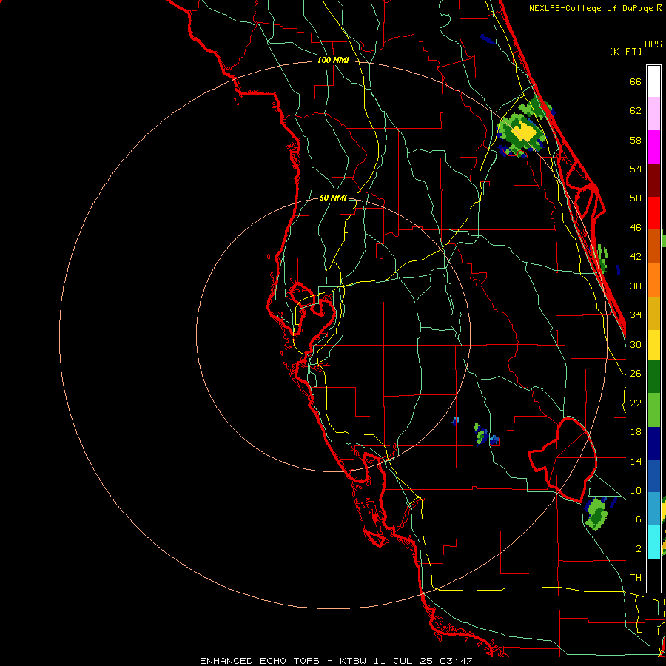This screenshot has height=666, width=666.
Task: Click the yellow core of the northeast storm echo
Action: coord(523,131)
